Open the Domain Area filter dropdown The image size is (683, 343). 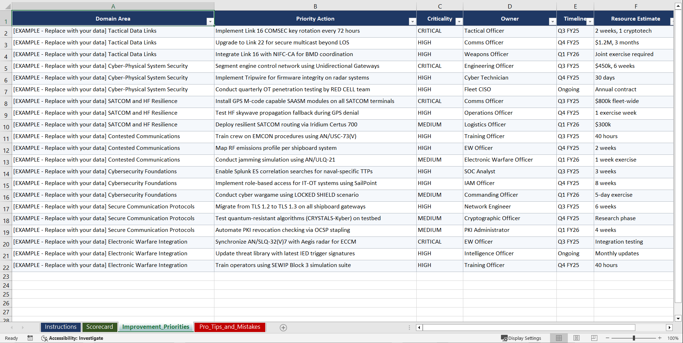[x=210, y=22]
